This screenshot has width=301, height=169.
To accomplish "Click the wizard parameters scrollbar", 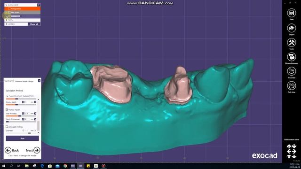I will click(x=39, y=126).
